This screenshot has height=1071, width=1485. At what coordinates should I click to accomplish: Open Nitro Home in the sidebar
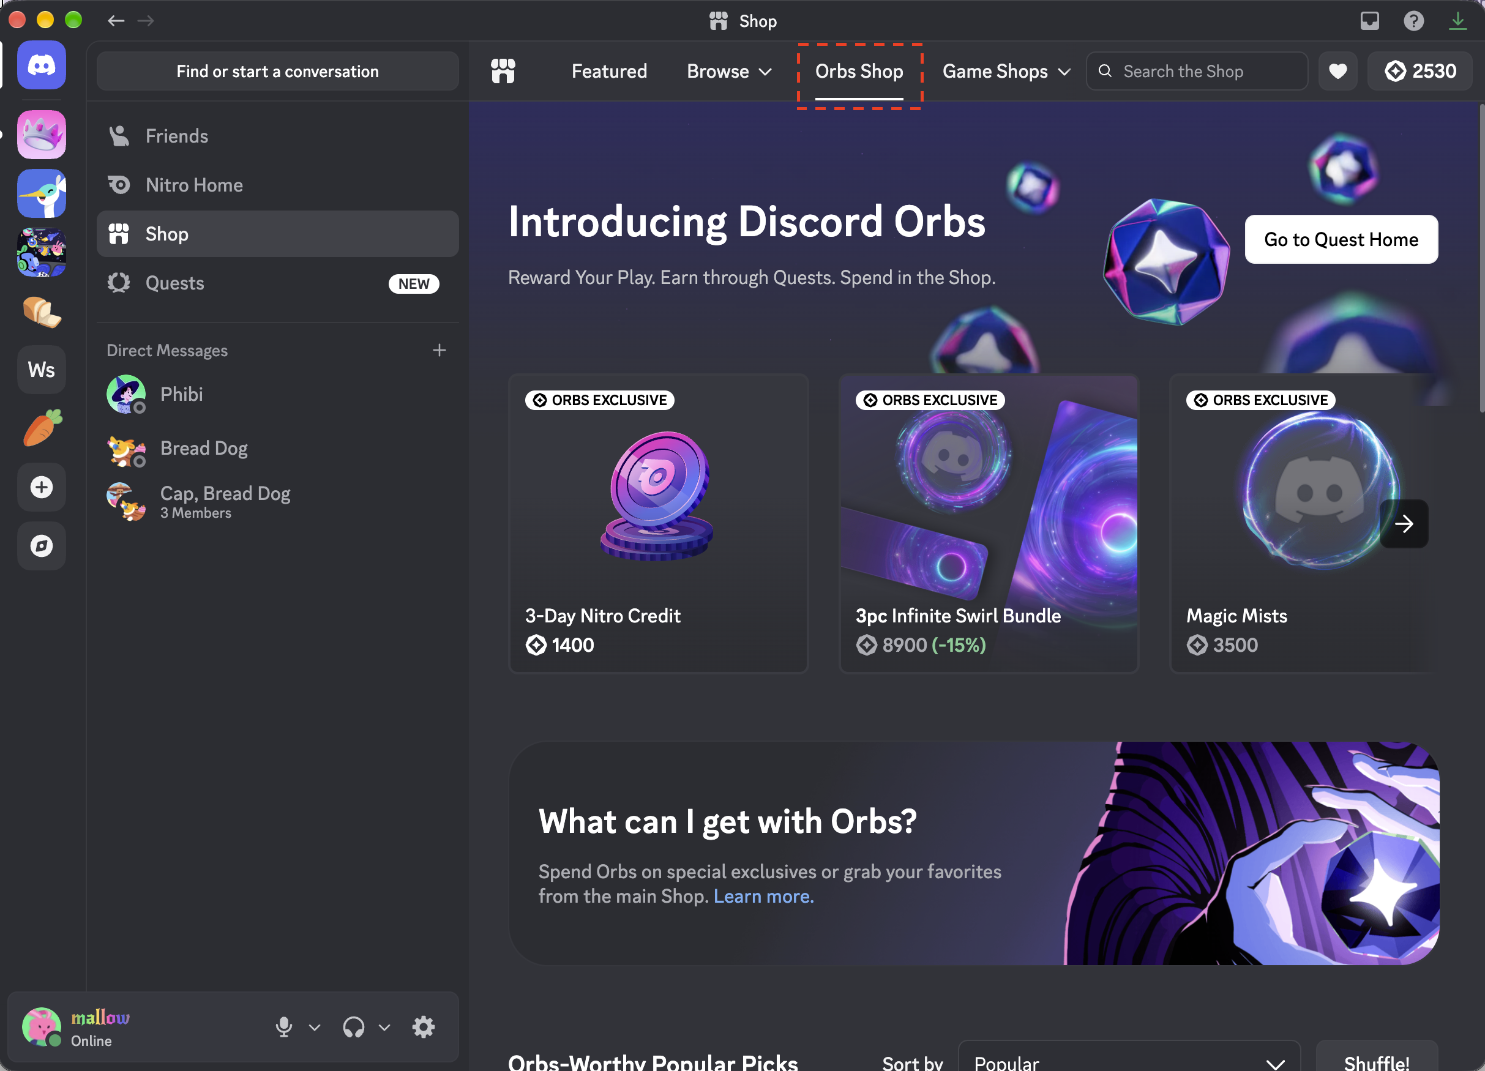point(278,185)
